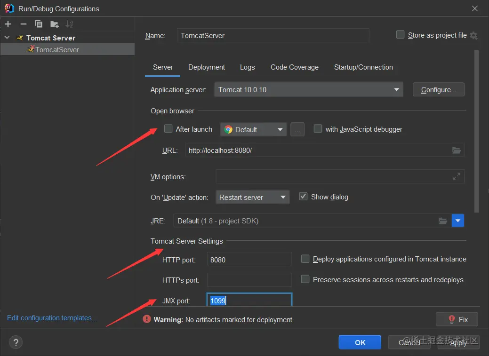Click the Cancel button
The image size is (489, 356).
[x=409, y=342]
